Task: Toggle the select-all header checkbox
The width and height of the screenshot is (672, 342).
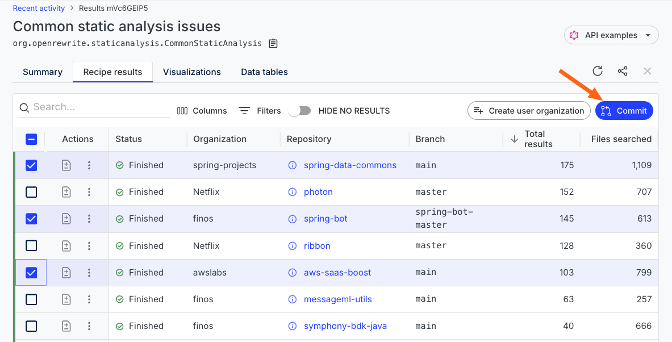Action: click(31, 139)
